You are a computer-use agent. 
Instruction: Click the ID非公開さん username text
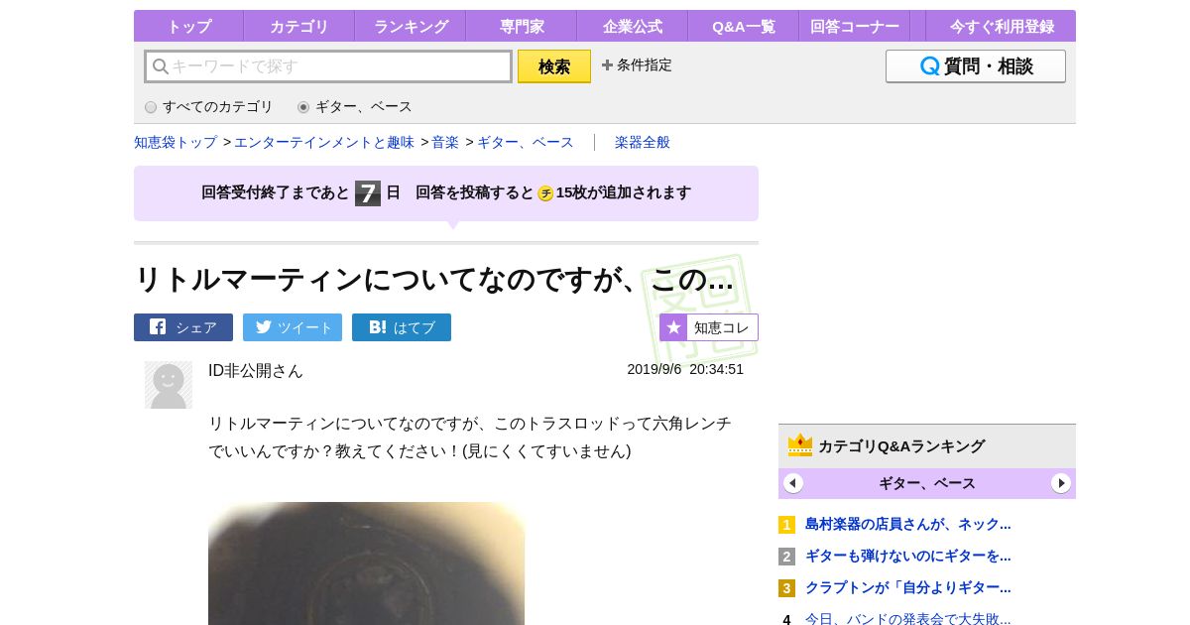point(256,370)
